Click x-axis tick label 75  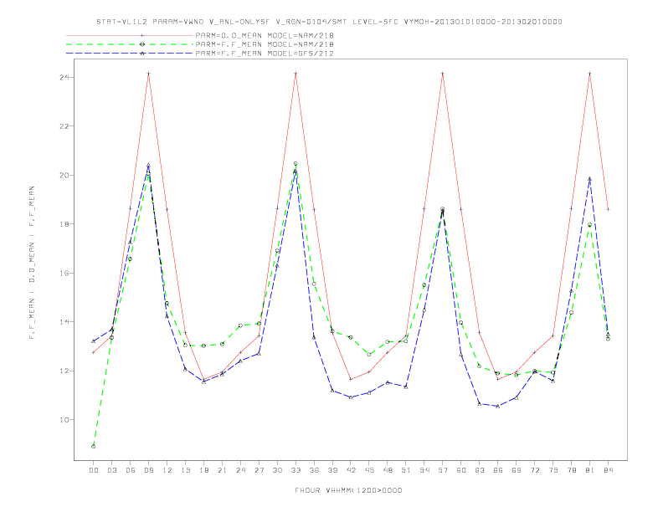point(553,470)
